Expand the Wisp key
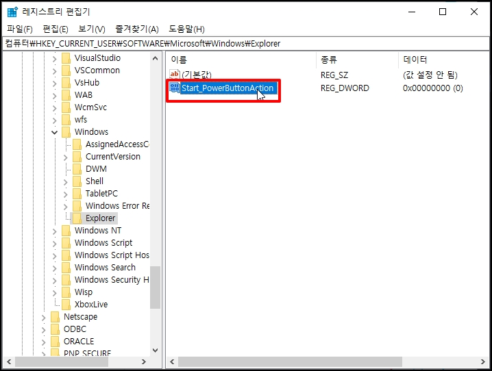Viewport: 492px width, 371px height. click(54, 293)
